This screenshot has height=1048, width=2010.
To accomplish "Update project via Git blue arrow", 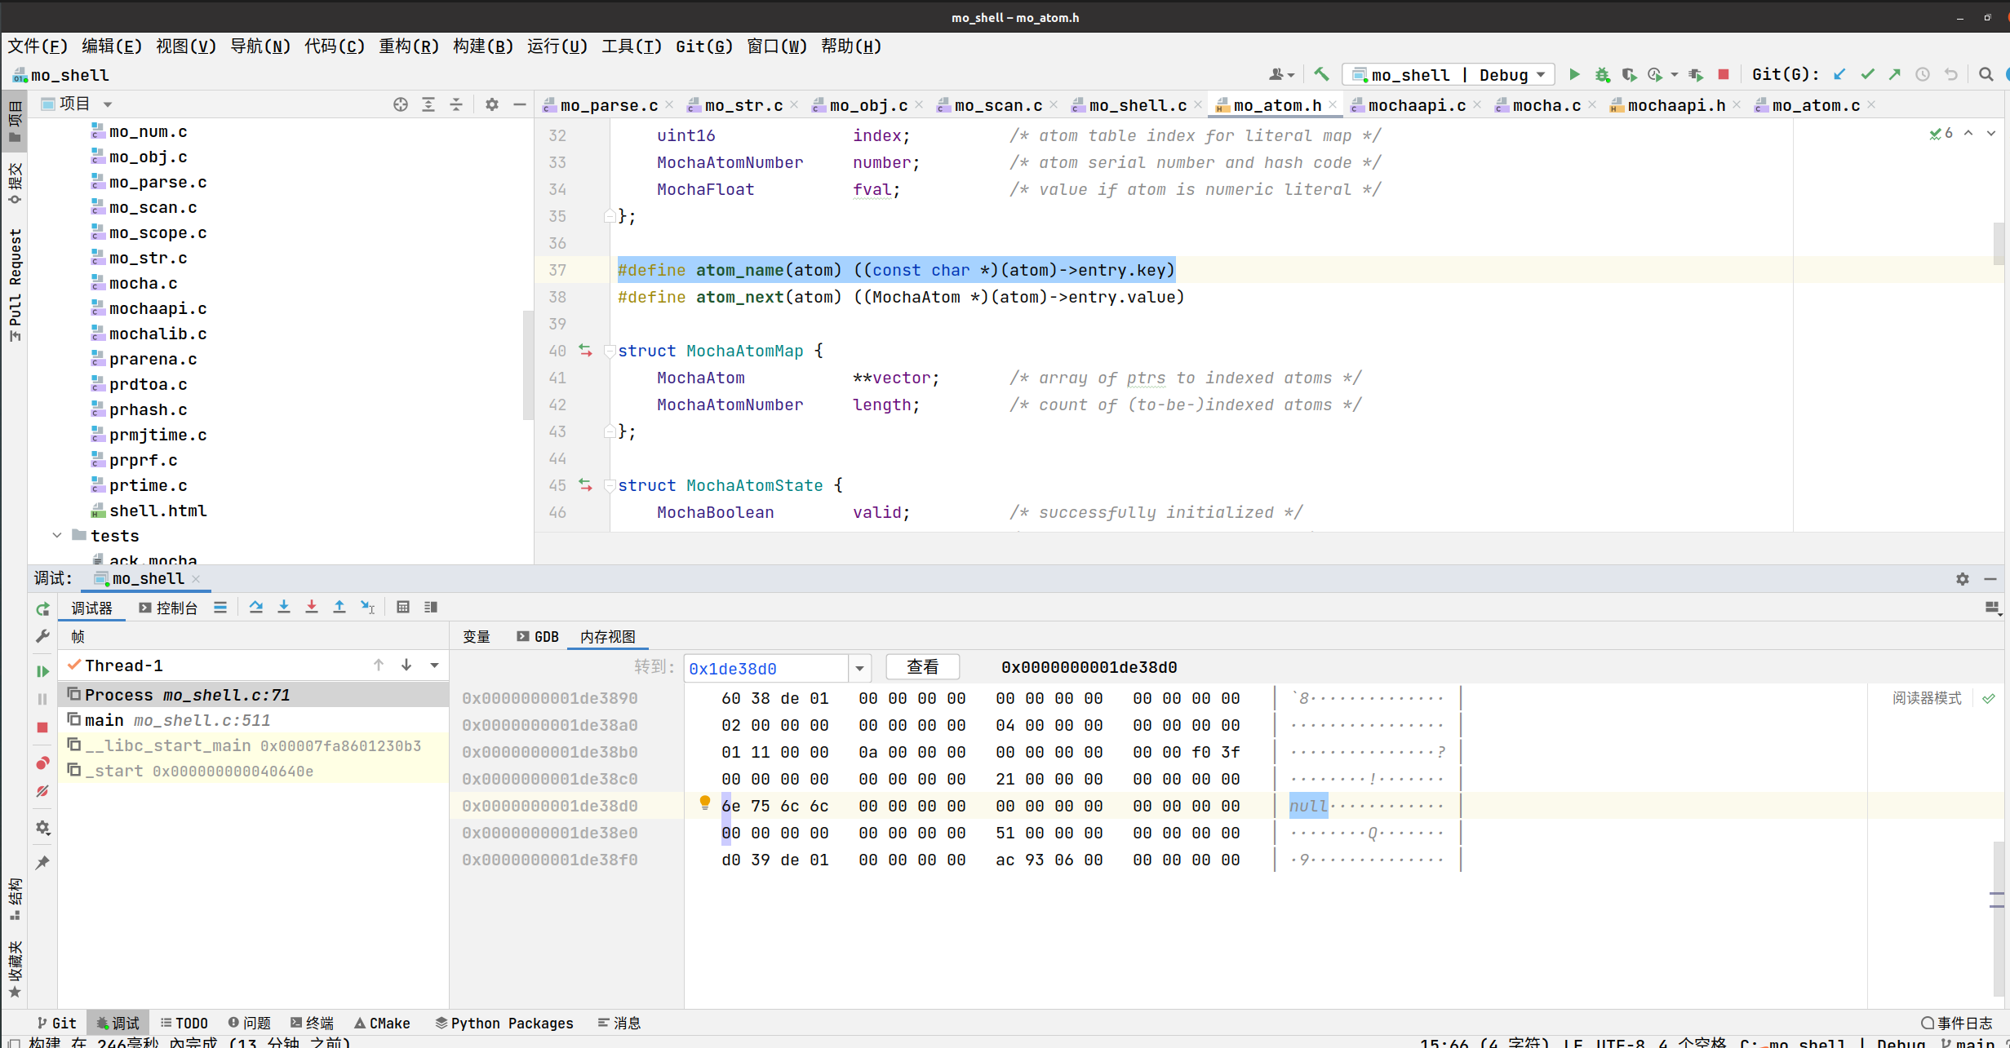I will pyautogui.click(x=1839, y=74).
